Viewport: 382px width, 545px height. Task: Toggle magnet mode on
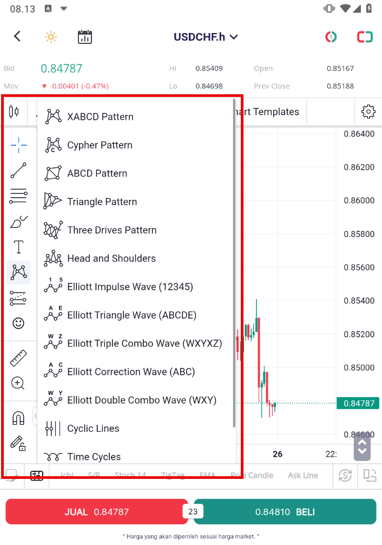tap(18, 418)
